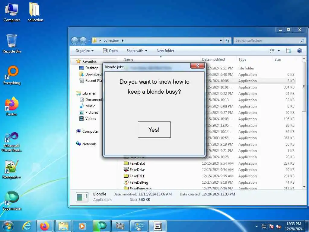309x232 pixels.
Task: Sort by Size column header
Action: click(x=284, y=60)
